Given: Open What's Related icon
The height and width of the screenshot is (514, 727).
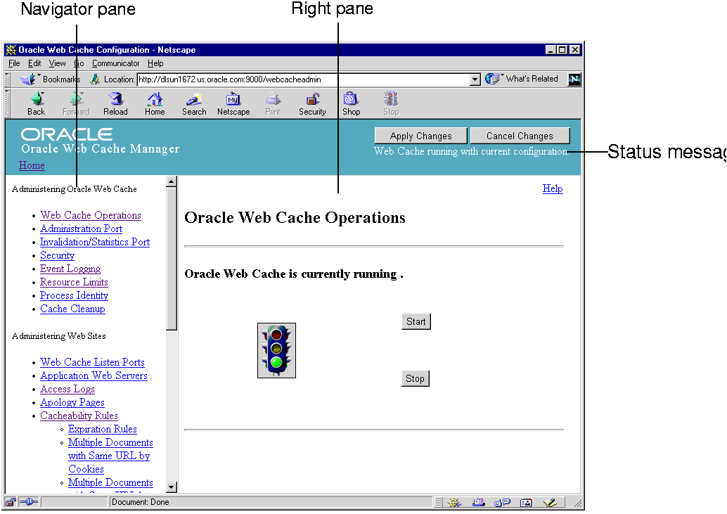Looking at the screenshot, I should pos(492,79).
